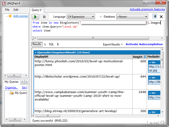Click the campkabataan.com DisplayUrl cell
The image size is (169, 127).
[x=83, y=99]
